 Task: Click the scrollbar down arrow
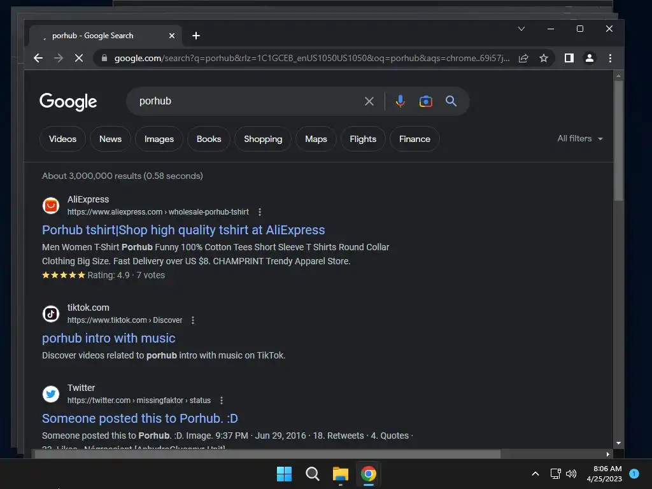pos(618,443)
